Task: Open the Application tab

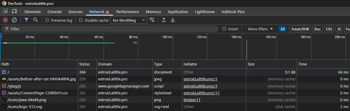Action: 178,12
